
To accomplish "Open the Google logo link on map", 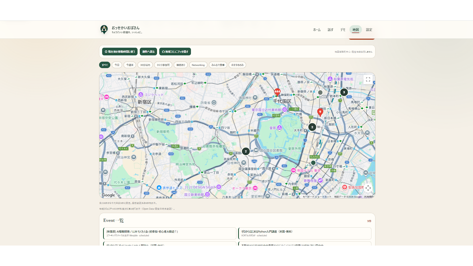I will click(108, 195).
